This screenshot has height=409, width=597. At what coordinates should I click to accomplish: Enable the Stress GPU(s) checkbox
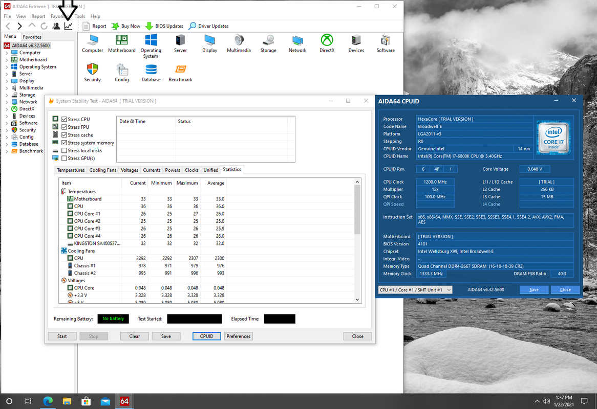click(64, 158)
